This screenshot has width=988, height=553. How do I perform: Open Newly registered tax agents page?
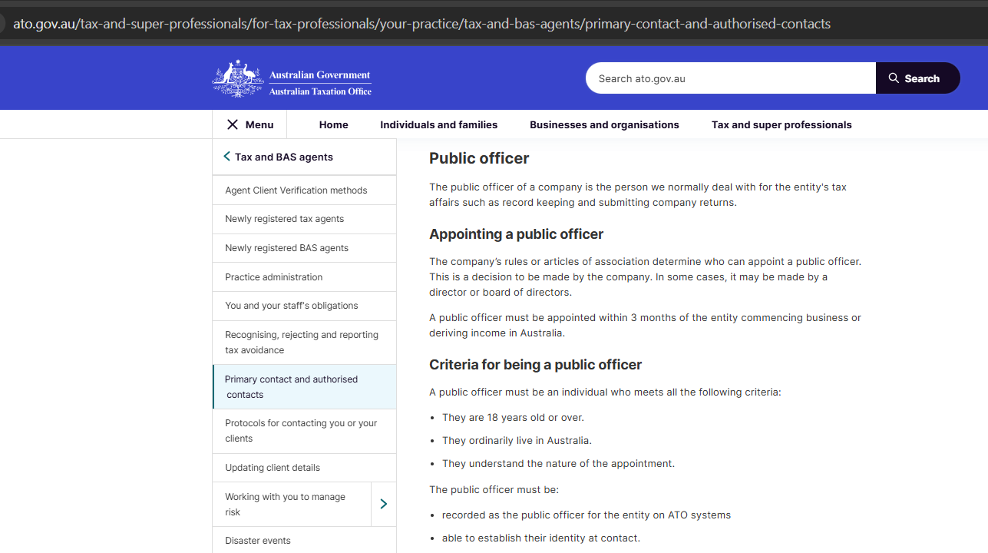click(x=304, y=219)
